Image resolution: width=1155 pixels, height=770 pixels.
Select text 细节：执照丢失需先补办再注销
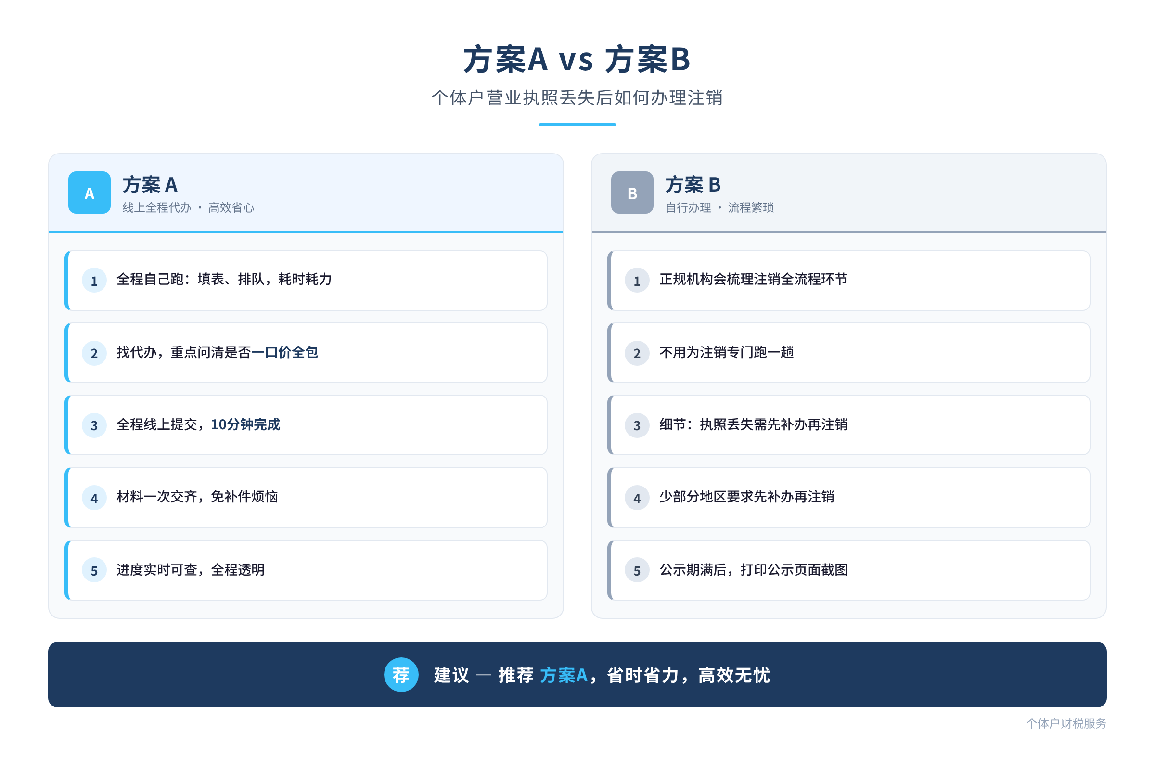[x=753, y=424]
